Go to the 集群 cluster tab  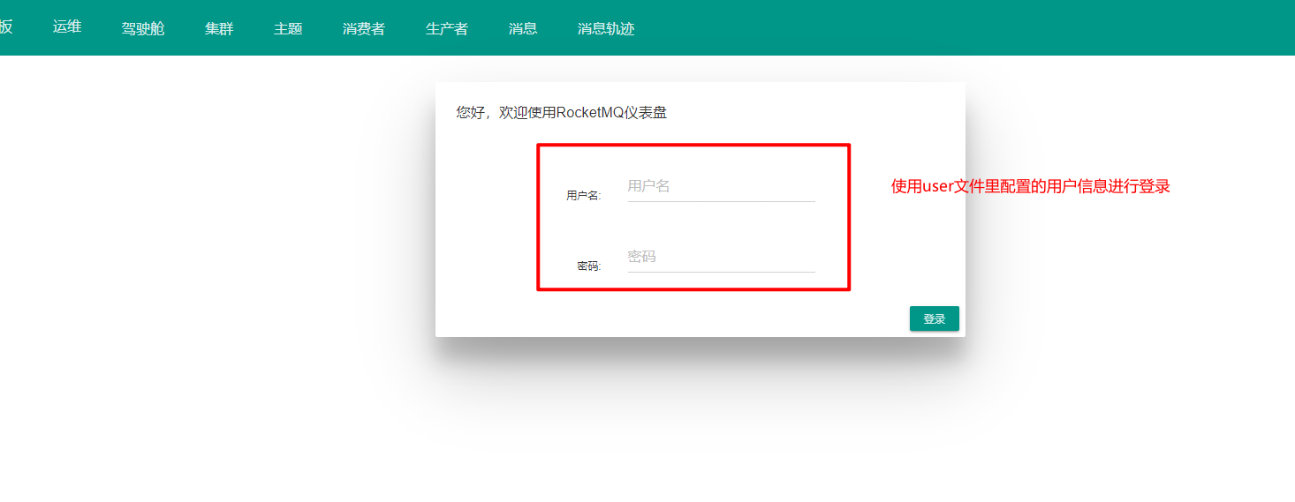(219, 28)
